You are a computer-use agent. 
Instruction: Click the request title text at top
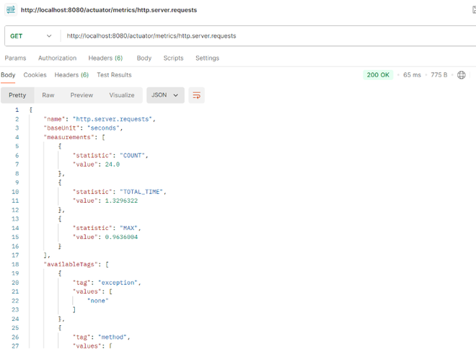click(x=109, y=10)
